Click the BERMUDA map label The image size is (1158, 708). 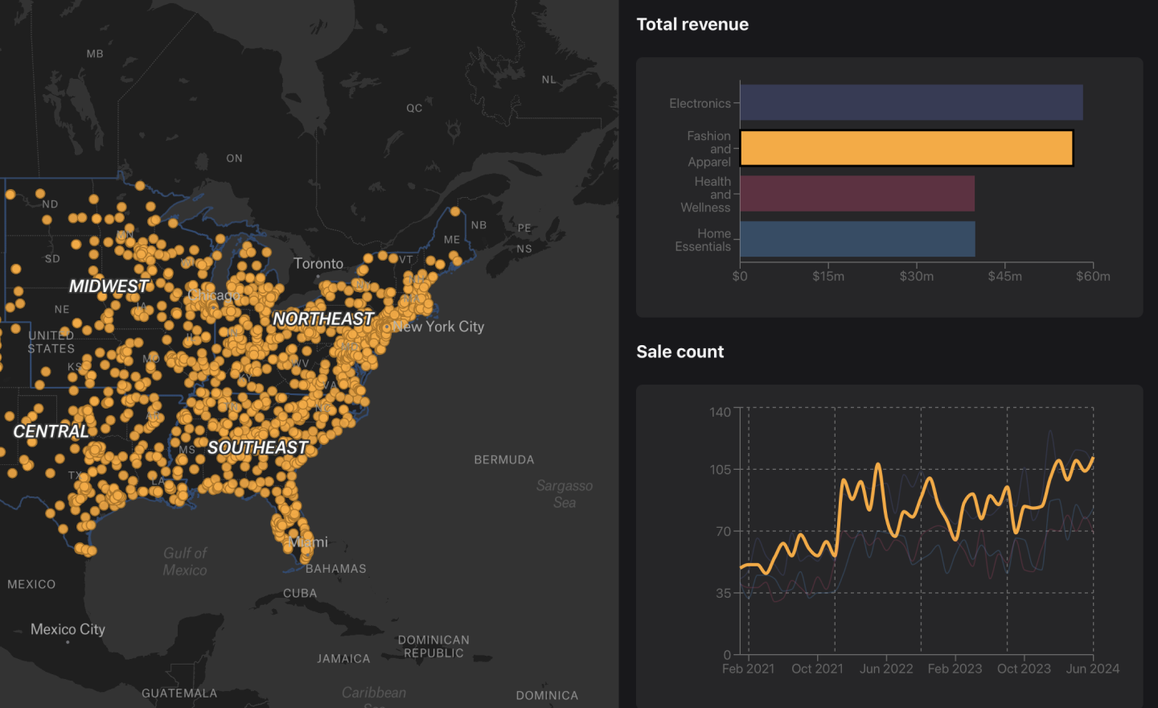[503, 460]
